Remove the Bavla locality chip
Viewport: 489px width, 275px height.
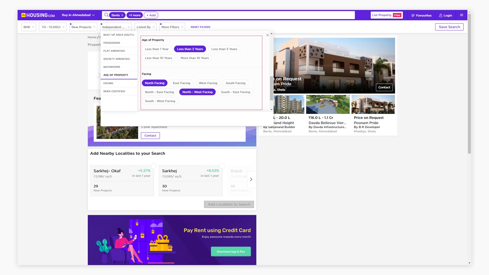(122, 15)
